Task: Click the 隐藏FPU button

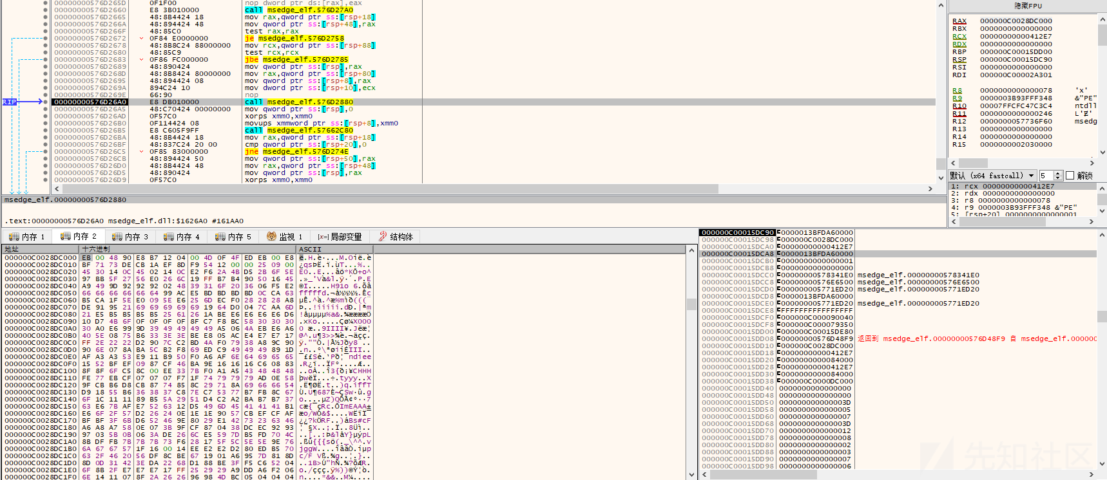Action: (x=1028, y=6)
